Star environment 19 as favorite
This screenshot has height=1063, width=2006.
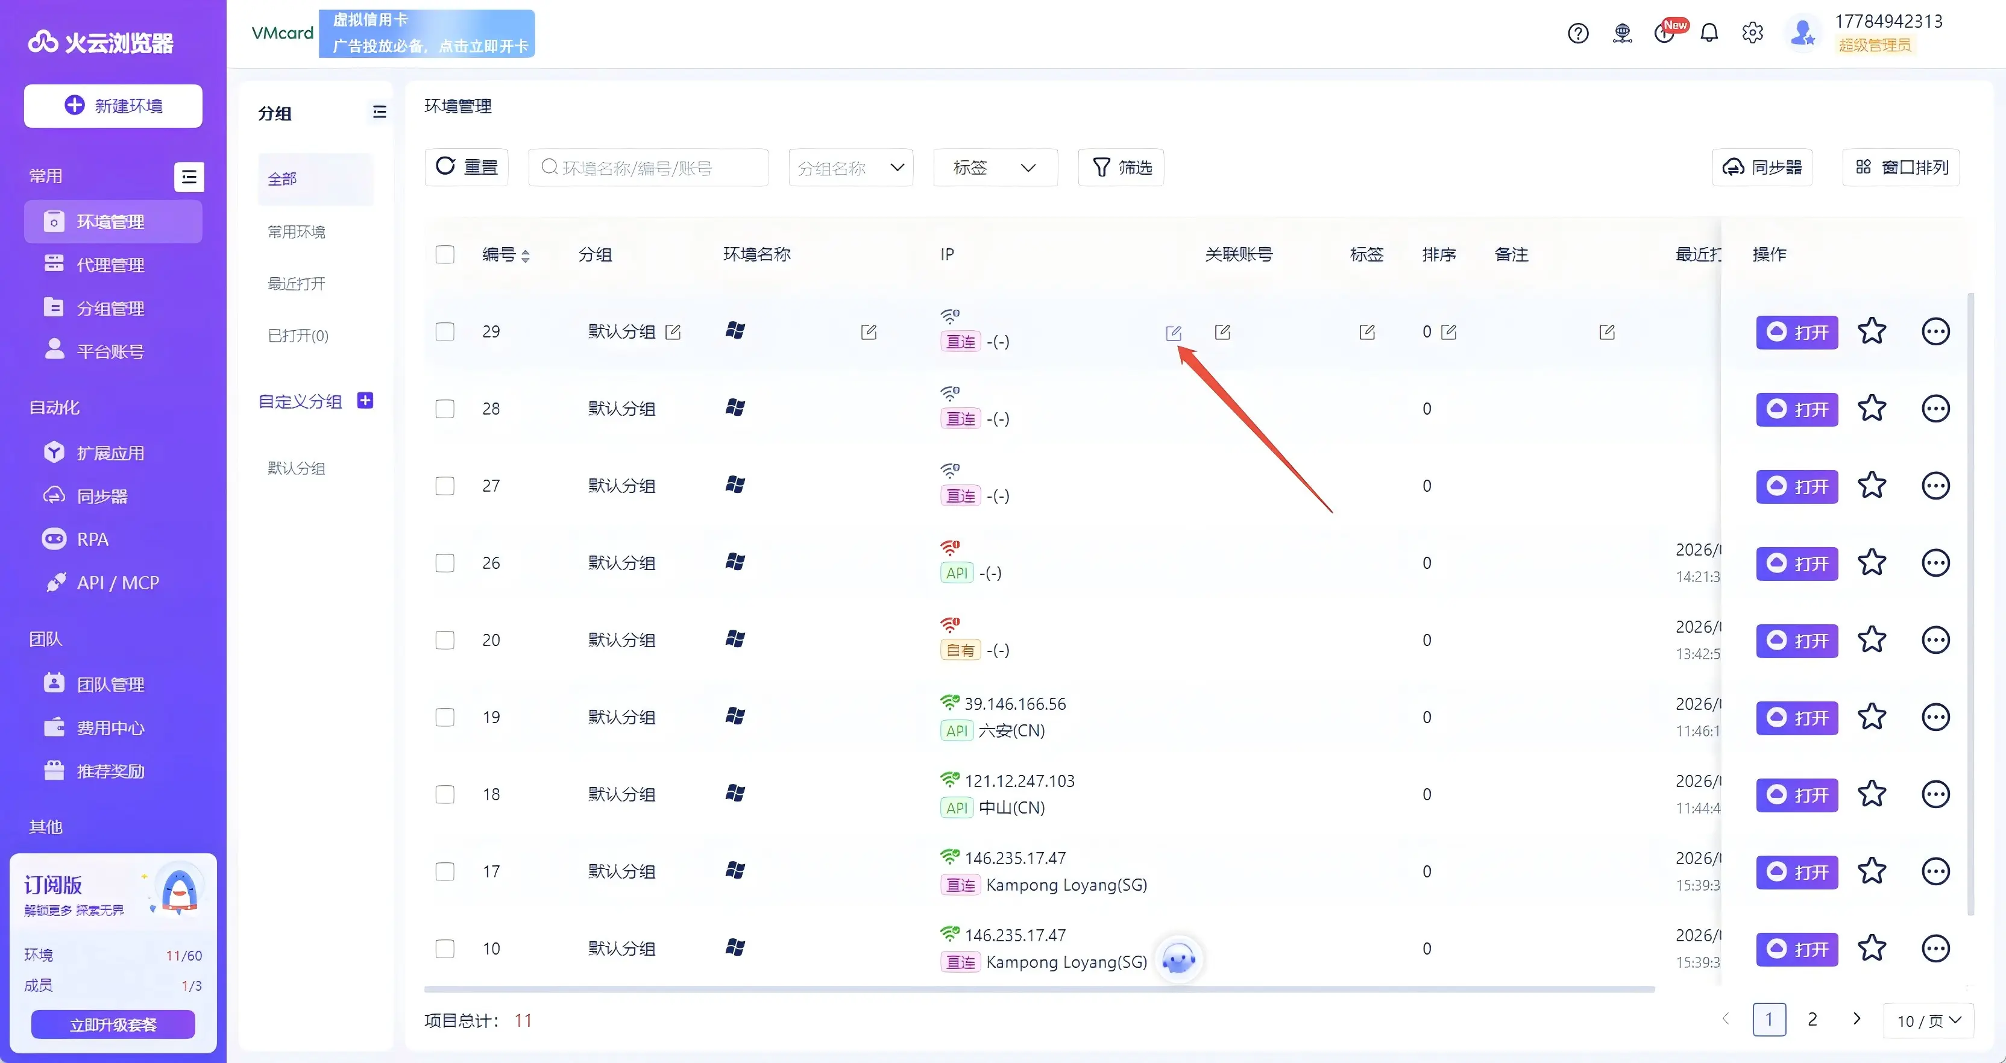click(x=1871, y=717)
